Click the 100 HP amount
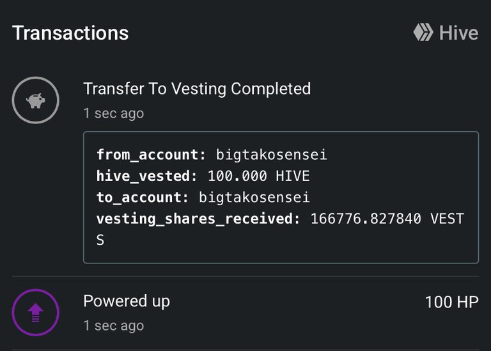Screen dimensions: 491x351 [x=451, y=302]
